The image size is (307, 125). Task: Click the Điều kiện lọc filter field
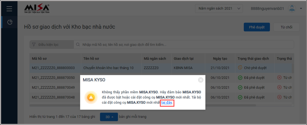point(51,45)
